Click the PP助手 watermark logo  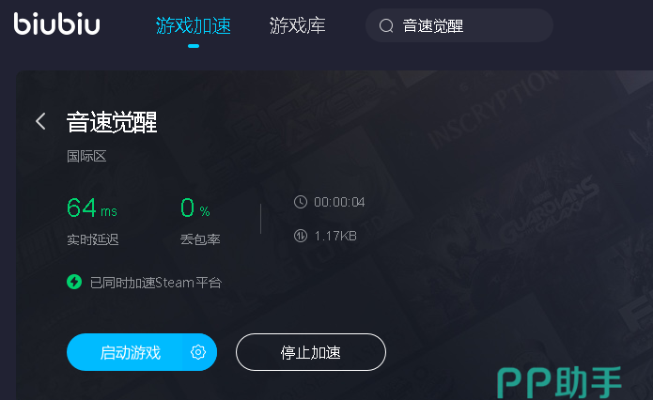click(559, 382)
